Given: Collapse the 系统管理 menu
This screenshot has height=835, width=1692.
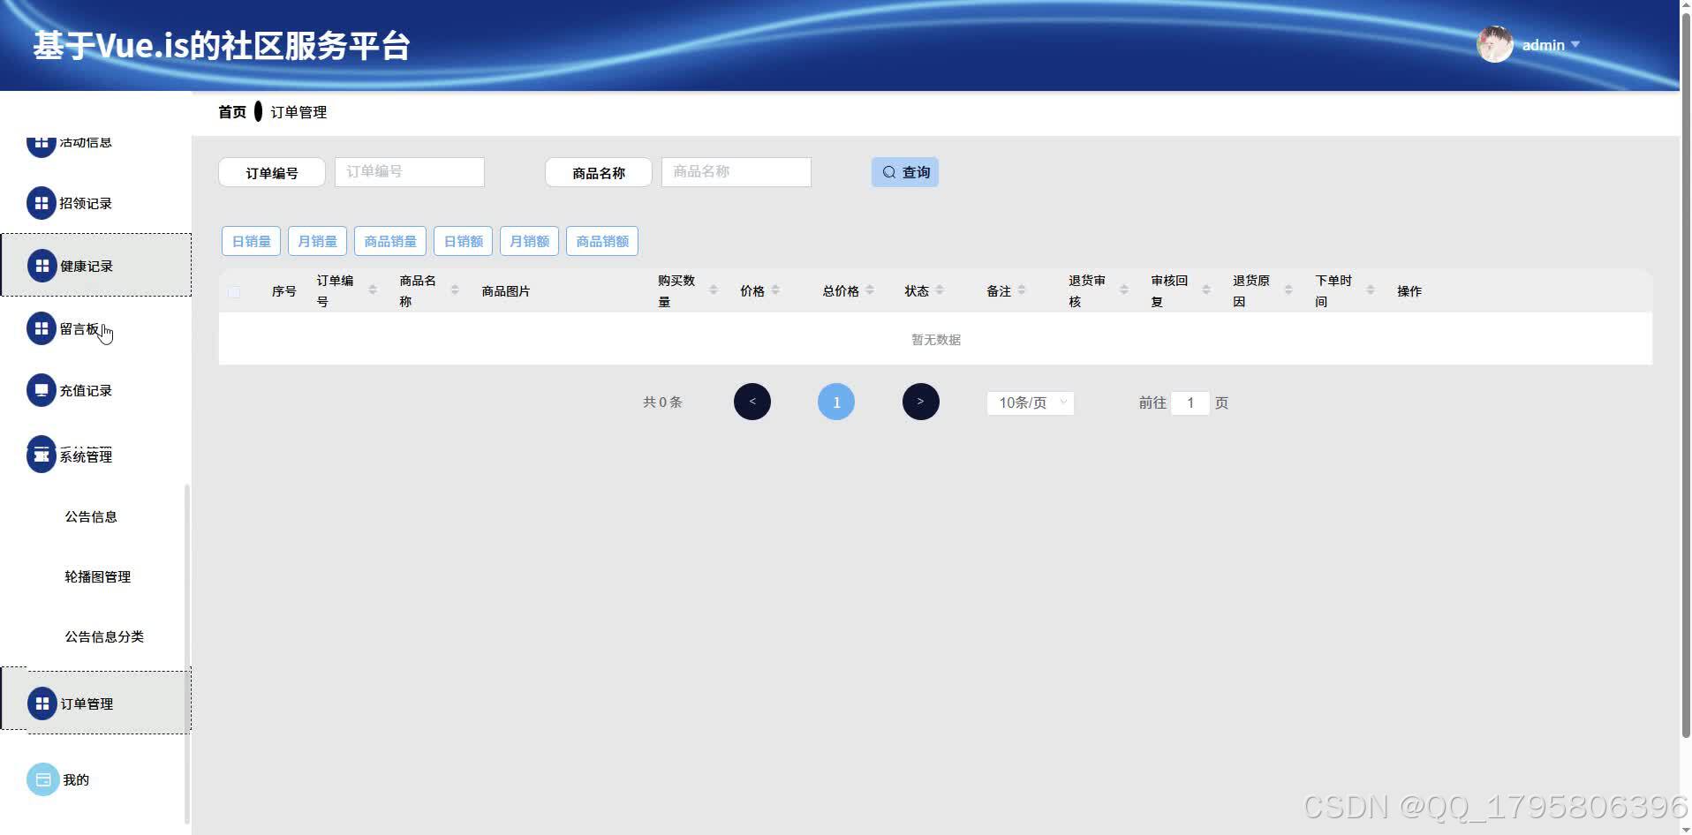Looking at the screenshot, I should coord(95,455).
